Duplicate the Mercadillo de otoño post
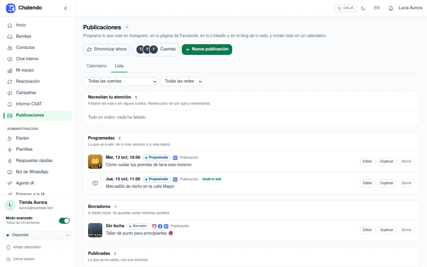Screen dimensions: 427x267 coord(387,183)
